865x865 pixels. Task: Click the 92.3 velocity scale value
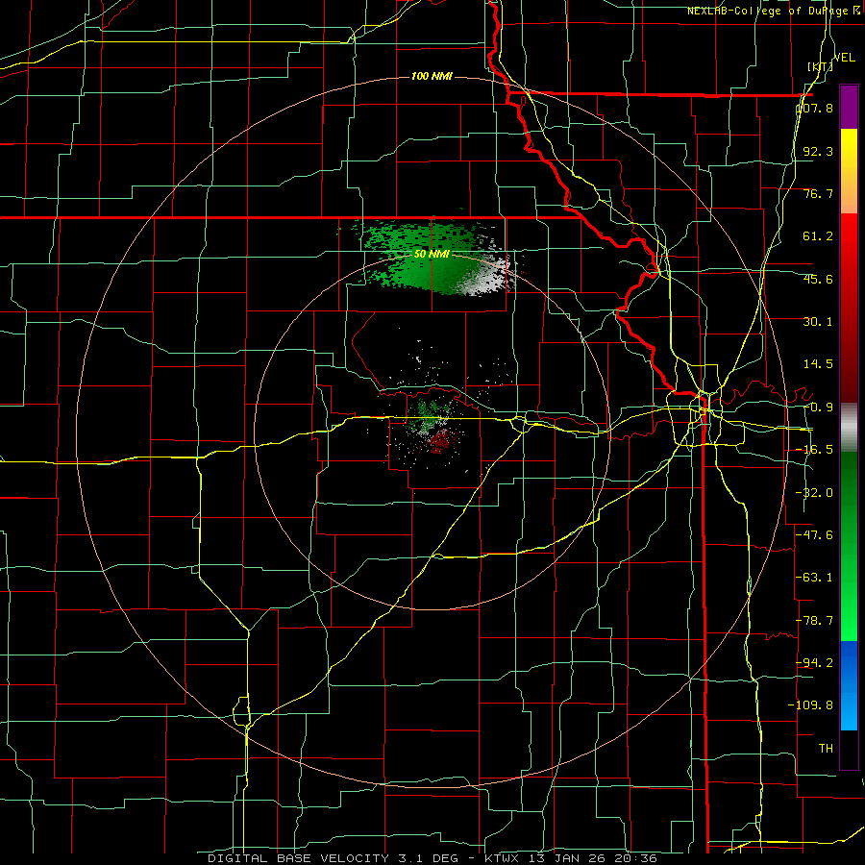click(818, 151)
